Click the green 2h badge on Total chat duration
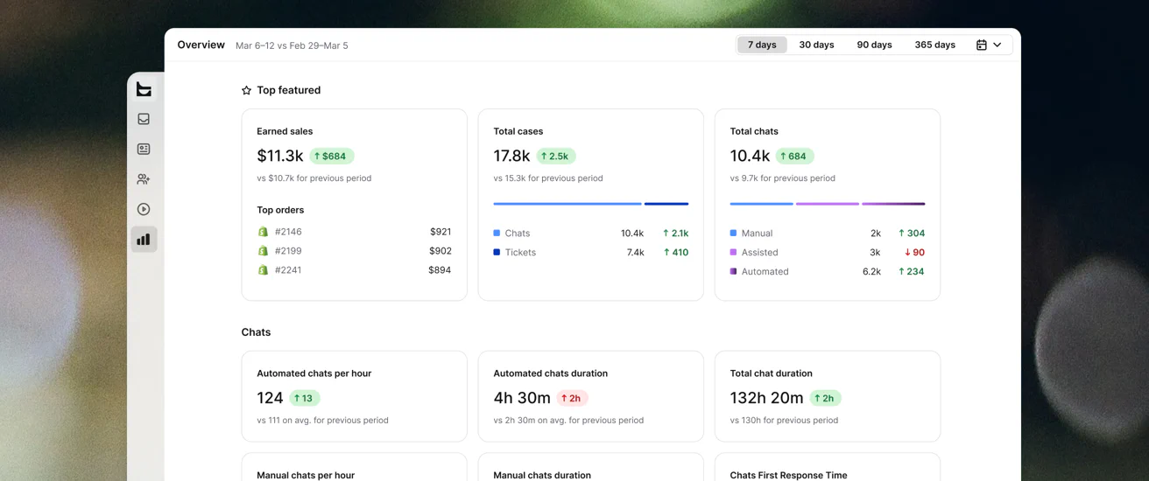 click(825, 399)
